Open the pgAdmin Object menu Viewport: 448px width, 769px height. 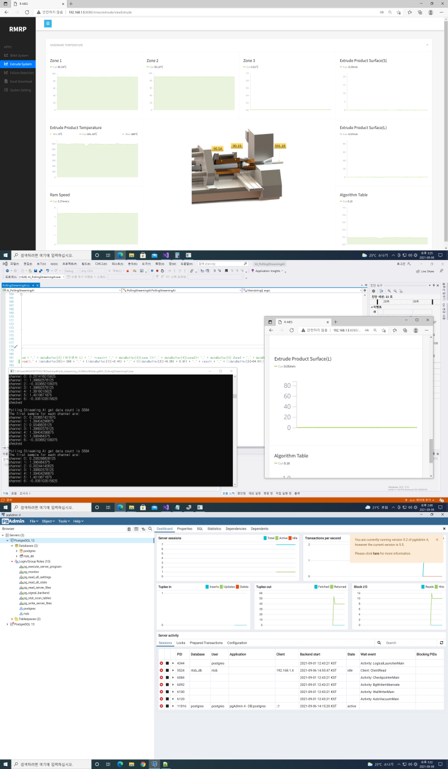47,521
